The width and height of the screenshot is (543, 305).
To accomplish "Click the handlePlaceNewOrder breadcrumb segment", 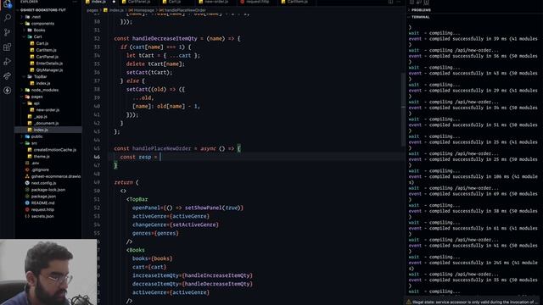I will click(185, 10).
